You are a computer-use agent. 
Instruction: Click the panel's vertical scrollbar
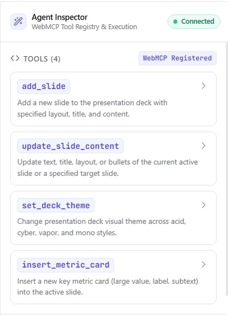tap(227, 169)
